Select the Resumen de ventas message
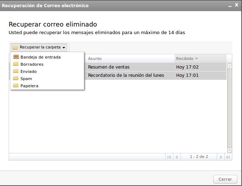This screenshot has width=242, height=186. (x=109, y=67)
